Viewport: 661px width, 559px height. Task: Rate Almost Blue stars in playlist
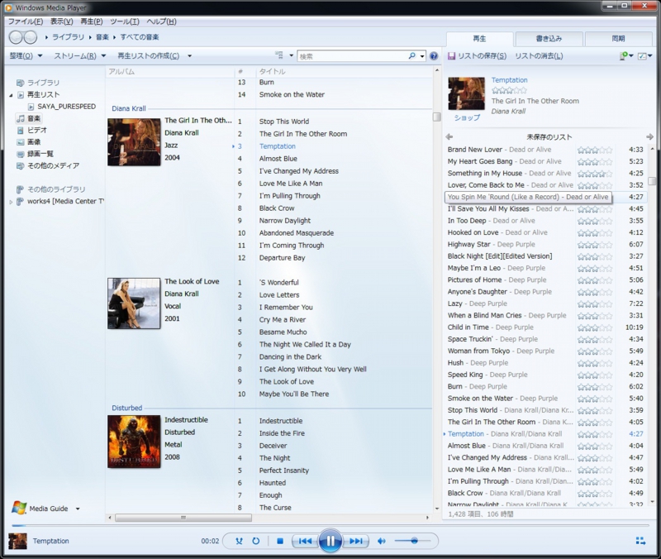(x=594, y=446)
